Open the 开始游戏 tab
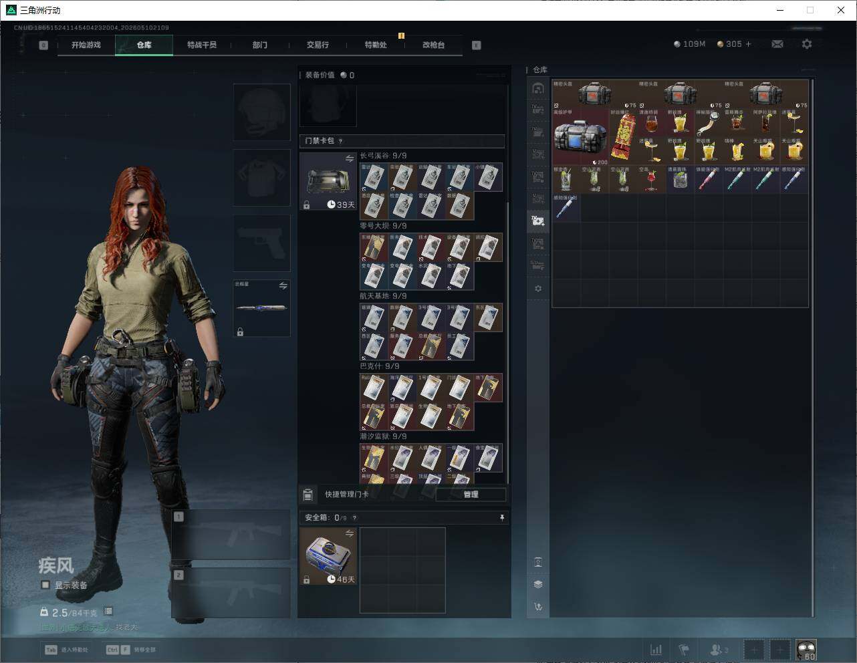The image size is (857, 663). click(x=86, y=45)
